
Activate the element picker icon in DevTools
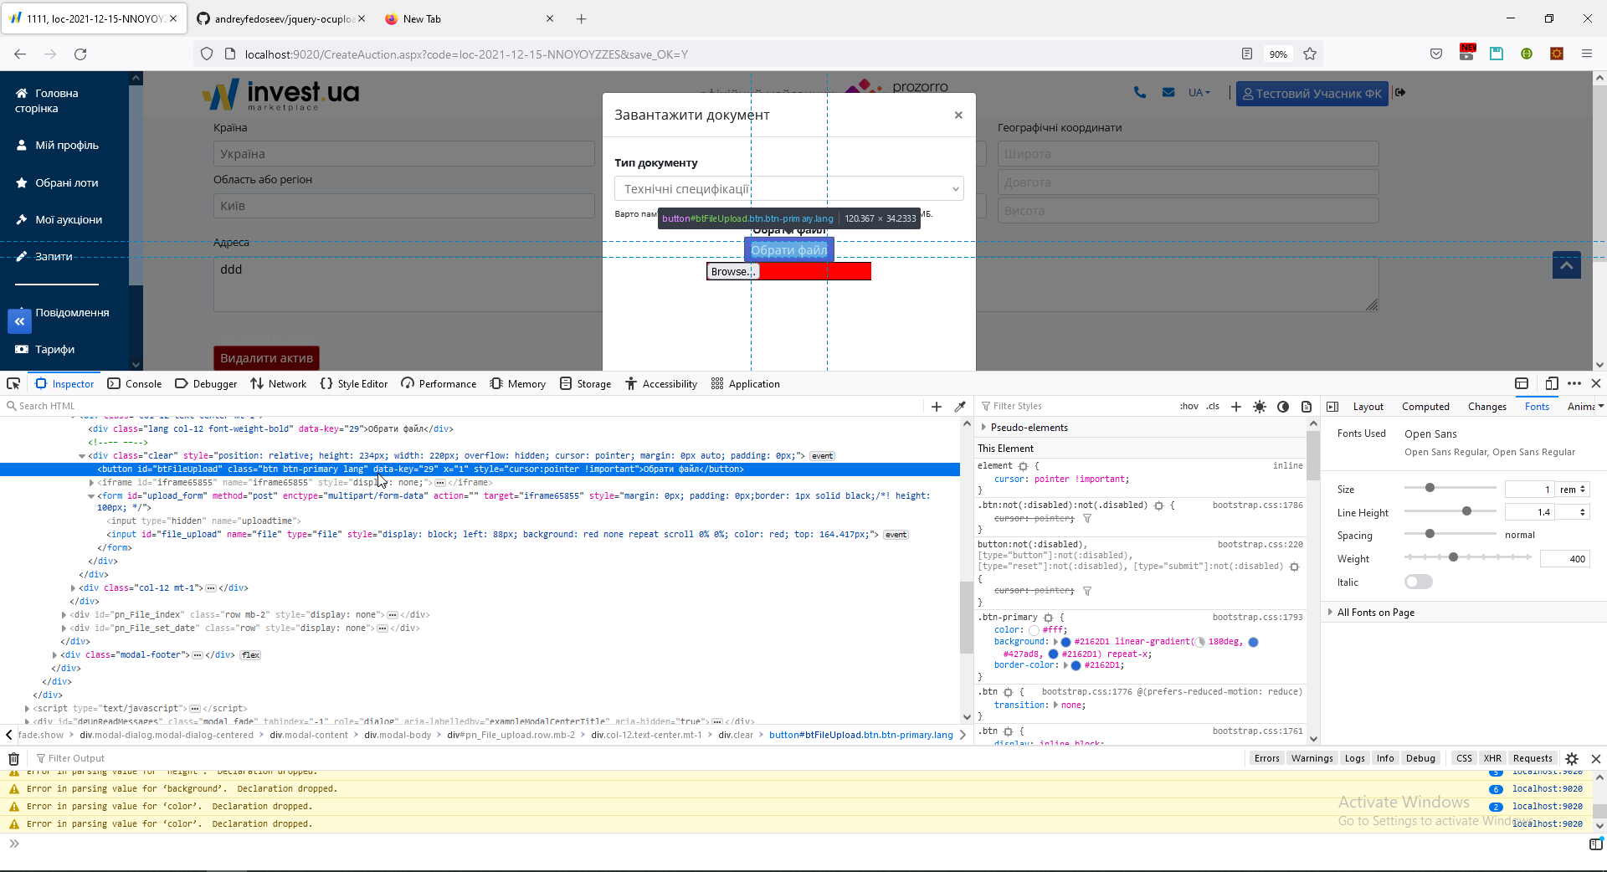click(13, 383)
